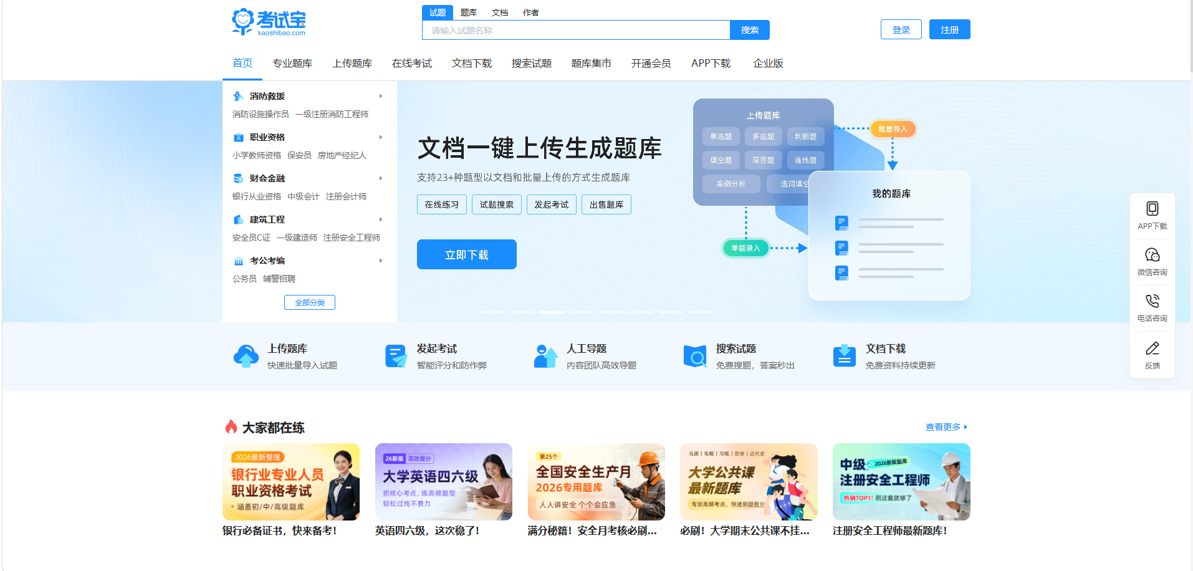The image size is (1193, 571).
Task: Click the 职业资格 category icon
Action: [238, 137]
